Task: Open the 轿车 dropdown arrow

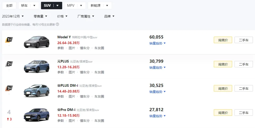Action: tap(34, 6)
